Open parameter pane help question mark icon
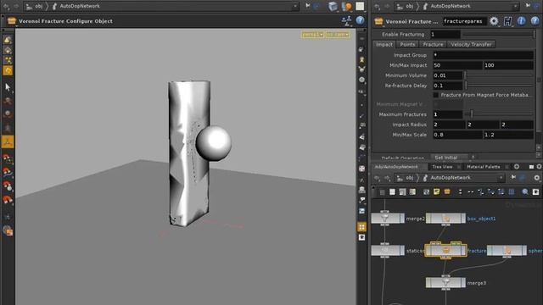This screenshot has width=543, height=305. (535, 21)
